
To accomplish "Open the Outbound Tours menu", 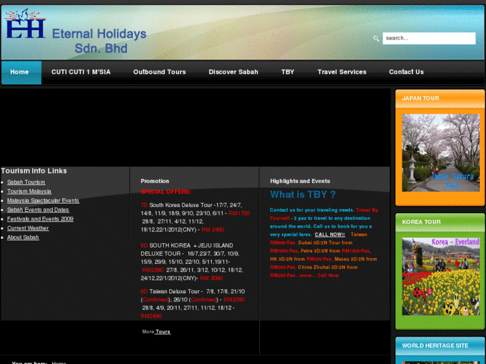I will pyautogui.click(x=160, y=72).
